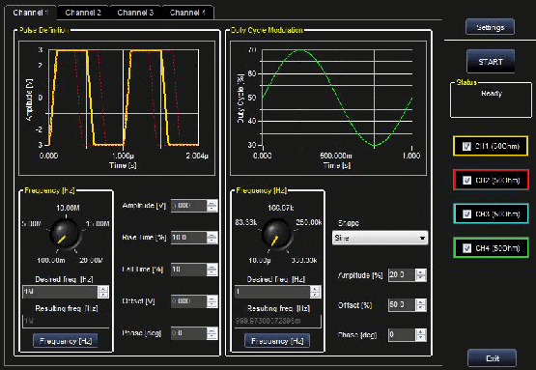Click the Modulation Desired freq input field
536x370 pixels.
272,292
